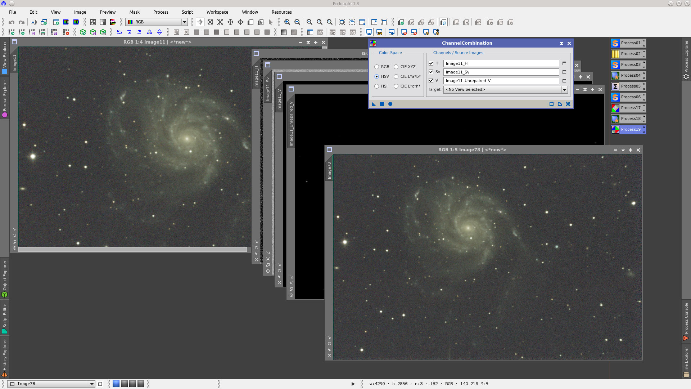Click the horizontal scrollbar of the Image11 window
The height and width of the screenshot is (389, 691).
(133, 249)
